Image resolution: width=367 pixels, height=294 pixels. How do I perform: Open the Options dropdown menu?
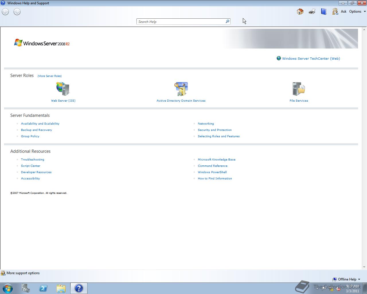(x=357, y=11)
